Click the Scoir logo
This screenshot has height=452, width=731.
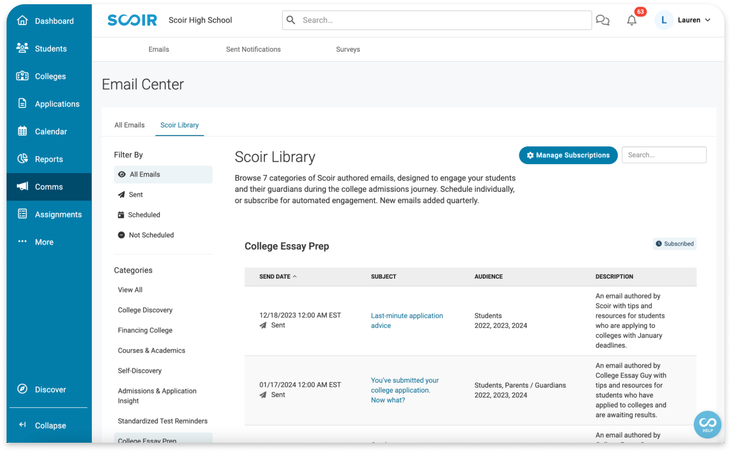click(x=132, y=20)
